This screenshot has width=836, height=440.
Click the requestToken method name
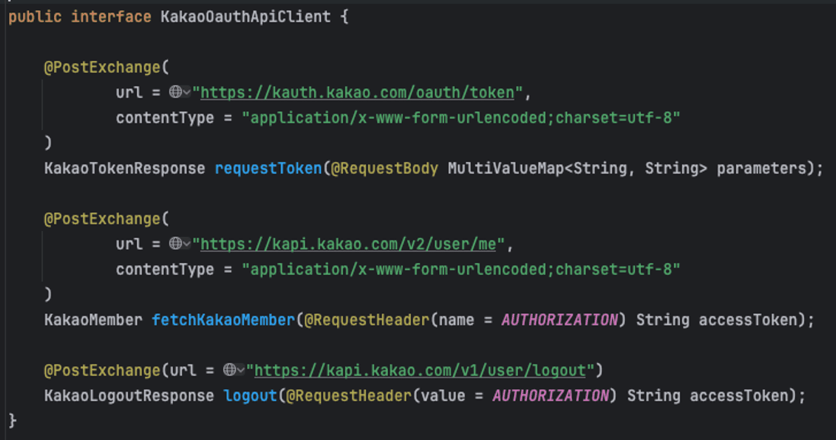point(268,168)
